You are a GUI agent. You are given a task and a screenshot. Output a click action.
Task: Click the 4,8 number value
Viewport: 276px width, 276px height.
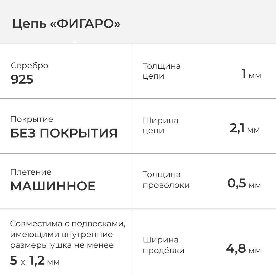236,248
